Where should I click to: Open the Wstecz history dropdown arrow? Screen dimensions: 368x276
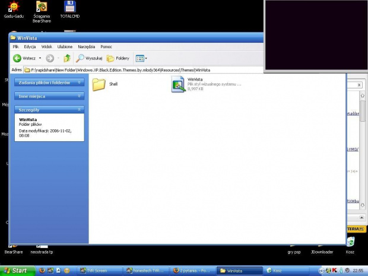[x=40, y=58]
